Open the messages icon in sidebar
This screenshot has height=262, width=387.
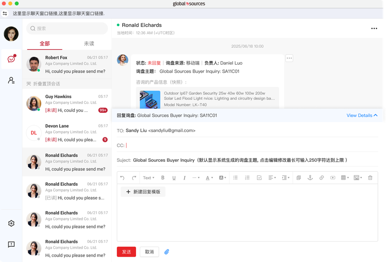tap(11, 59)
